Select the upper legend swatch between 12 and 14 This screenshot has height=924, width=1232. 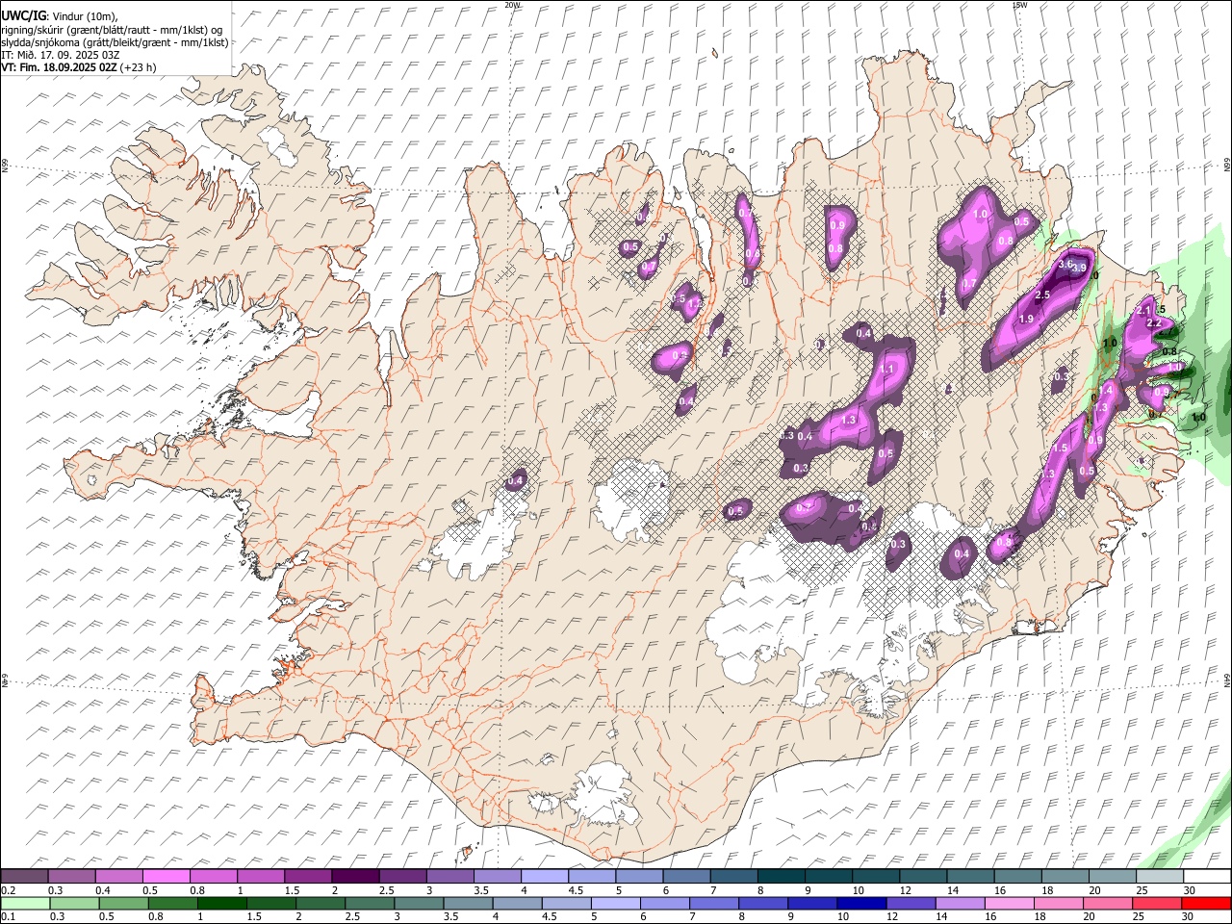(923, 876)
